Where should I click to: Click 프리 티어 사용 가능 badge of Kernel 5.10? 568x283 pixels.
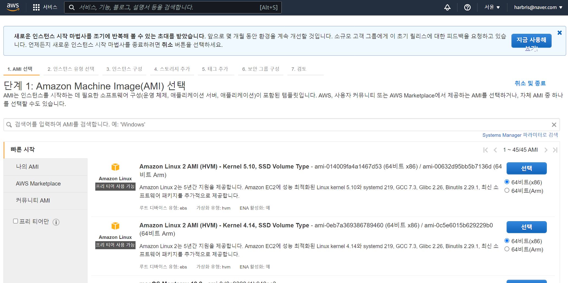point(115,186)
